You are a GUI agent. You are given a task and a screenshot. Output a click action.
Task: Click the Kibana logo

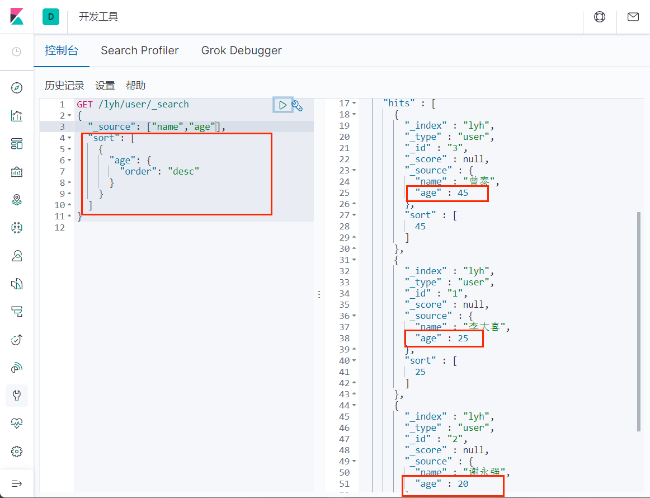click(17, 17)
